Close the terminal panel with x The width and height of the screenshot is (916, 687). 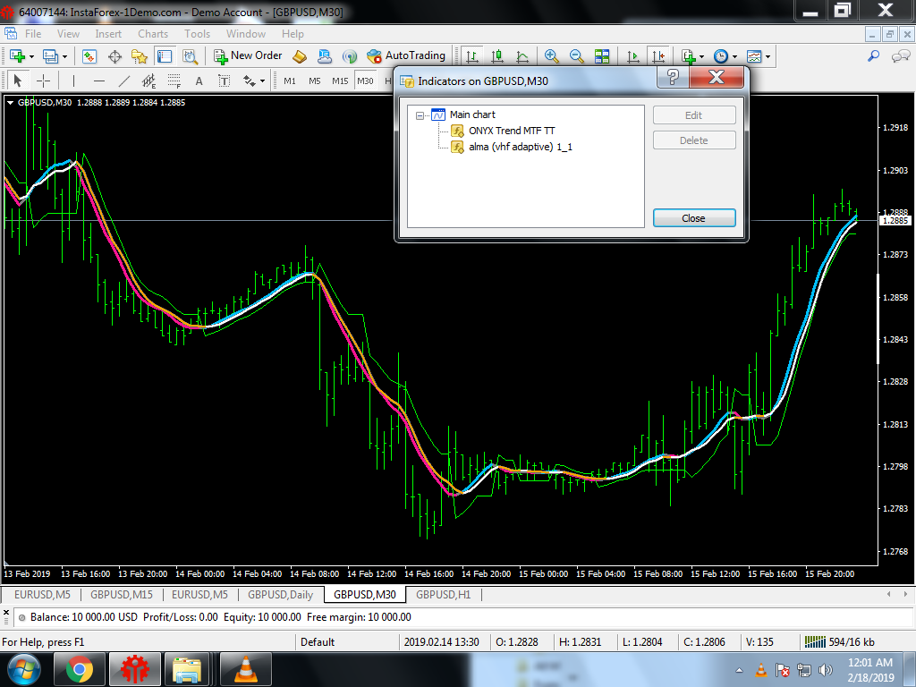(x=6, y=612)
